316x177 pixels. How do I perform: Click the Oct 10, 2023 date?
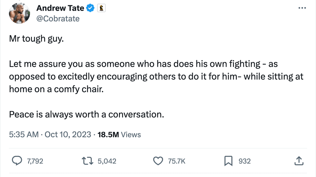[x=68, y=134]
